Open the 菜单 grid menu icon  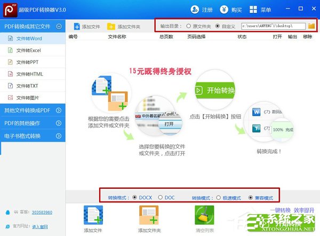(253, 10)
